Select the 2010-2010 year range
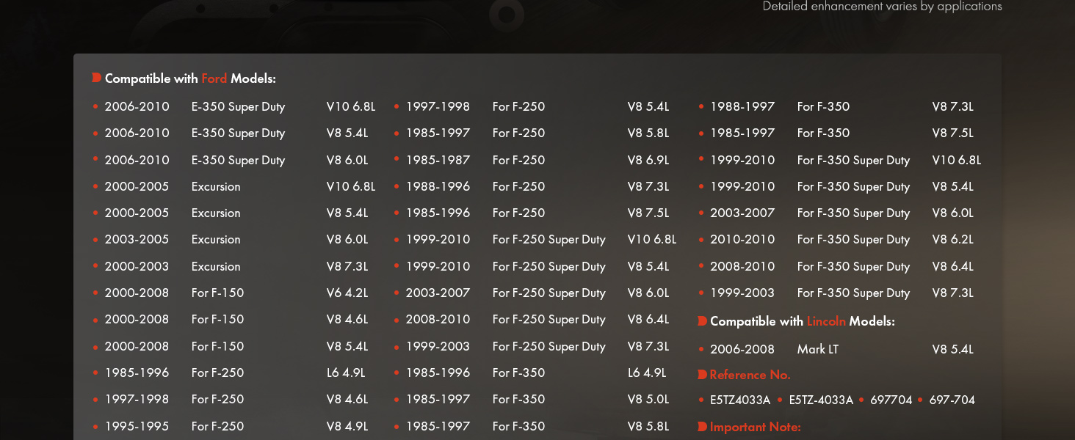The image size is (1075, 440). click(x=742, y=239)
